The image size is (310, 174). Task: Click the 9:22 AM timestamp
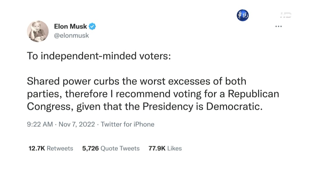click(x=40, y=124)
